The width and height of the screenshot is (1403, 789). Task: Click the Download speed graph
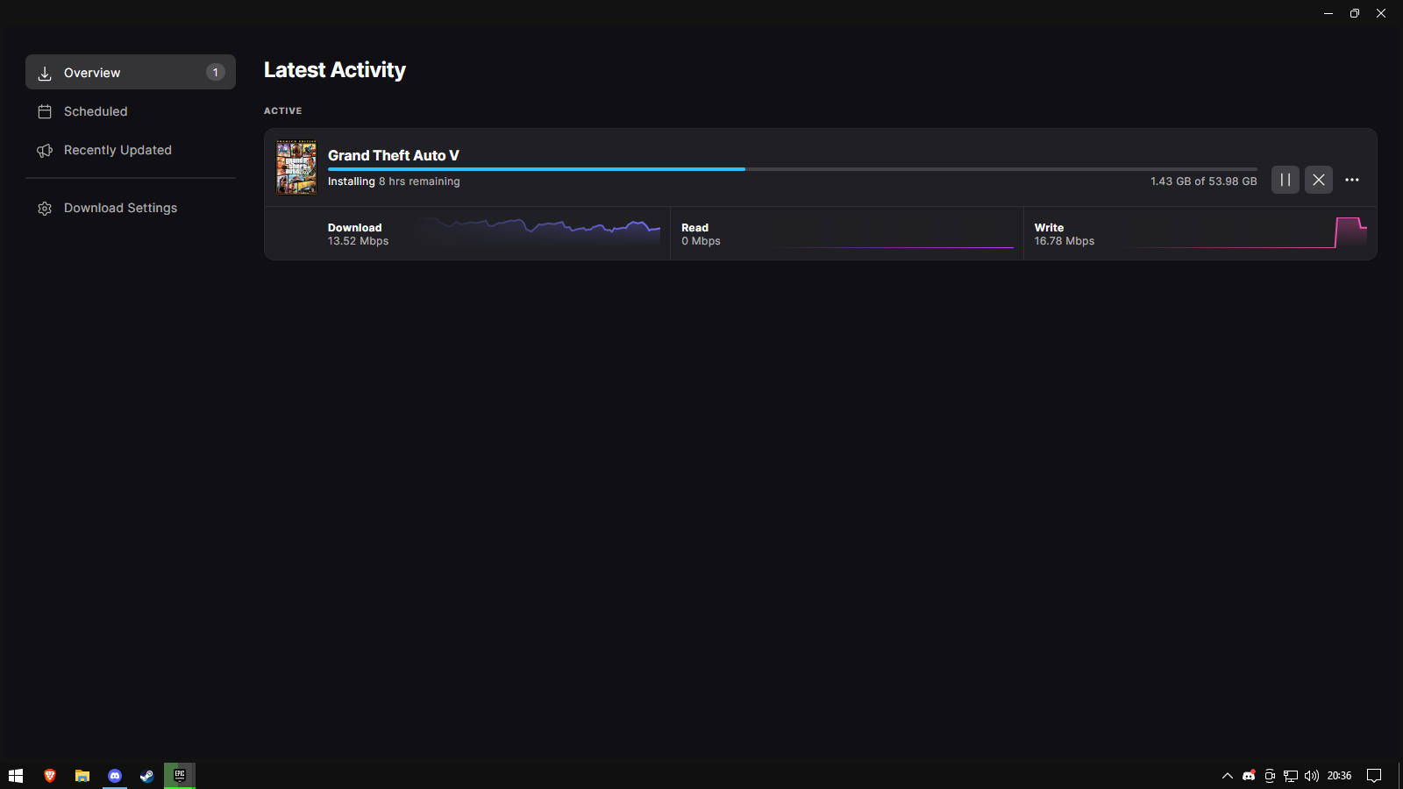538,234
